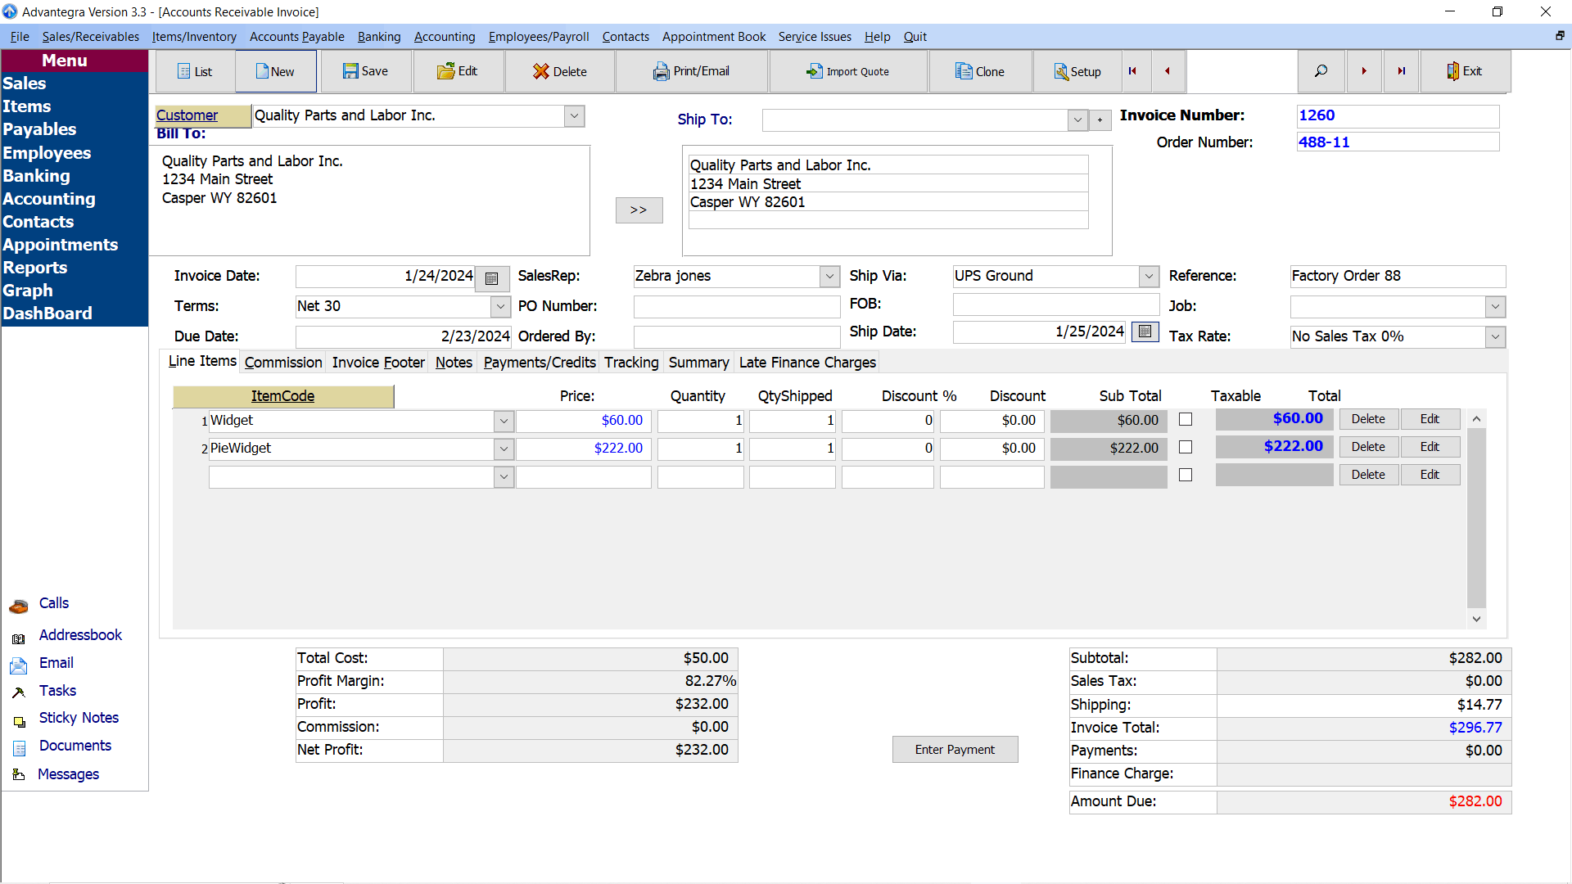Toggle Taxable checkbox for the Widget line
1572x884 pixels.
click(x=1186, y=420)
